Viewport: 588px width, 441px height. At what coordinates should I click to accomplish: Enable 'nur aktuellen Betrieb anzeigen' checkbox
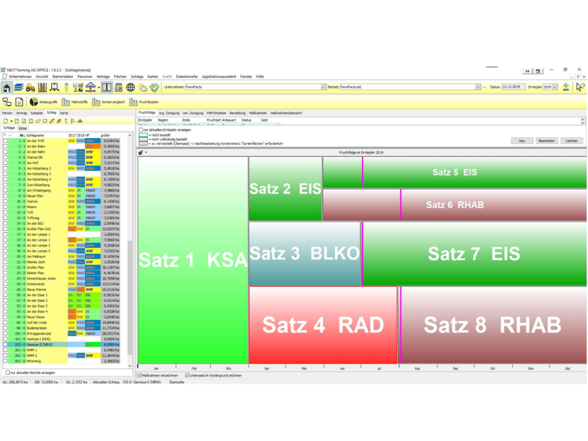(x=7, y=372)
